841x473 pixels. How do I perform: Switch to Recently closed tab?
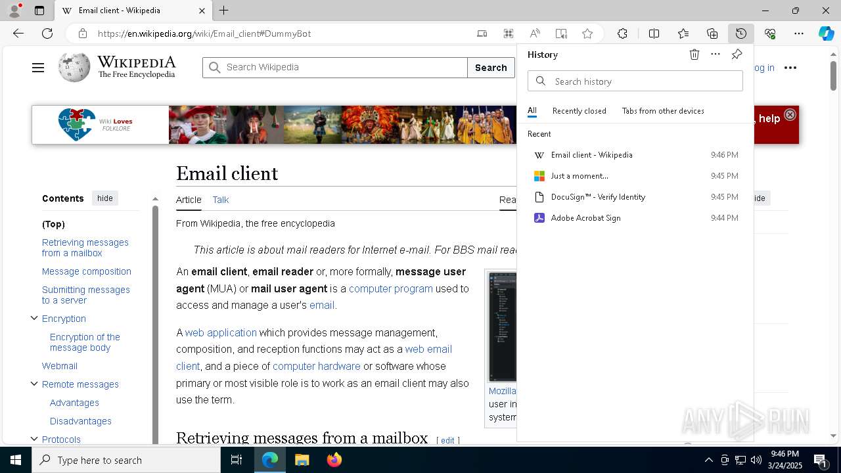[580, 111]
